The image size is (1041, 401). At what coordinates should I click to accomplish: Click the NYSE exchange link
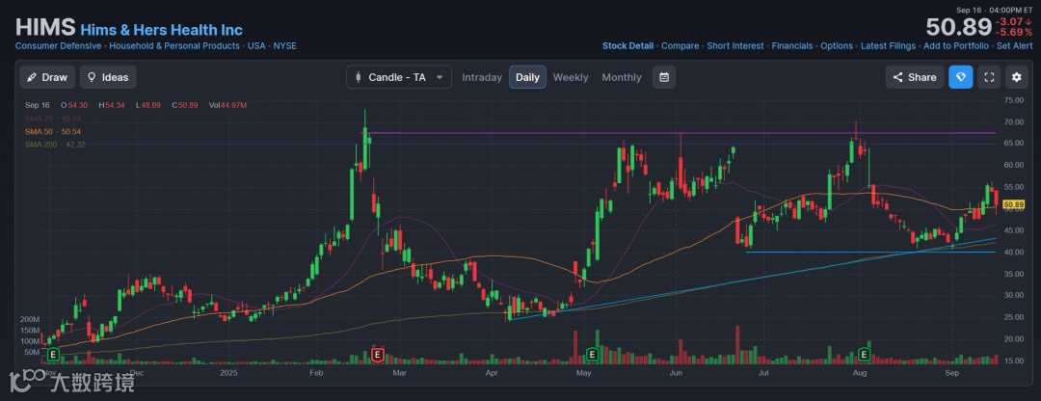coord(284,46)
